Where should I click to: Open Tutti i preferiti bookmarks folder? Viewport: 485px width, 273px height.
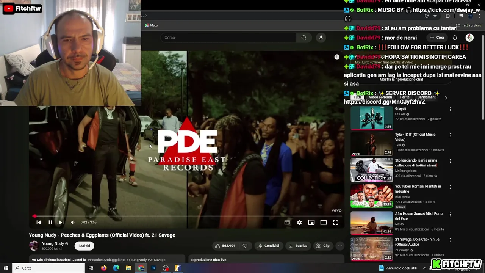click(x=469, y=25)
